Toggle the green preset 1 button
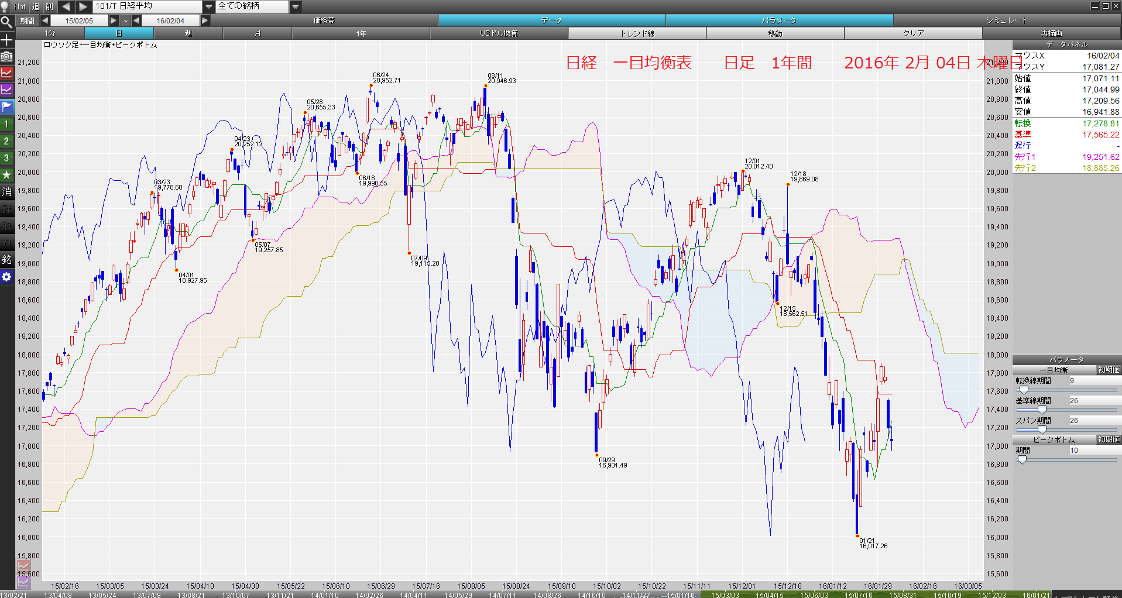 coord(6,124)
